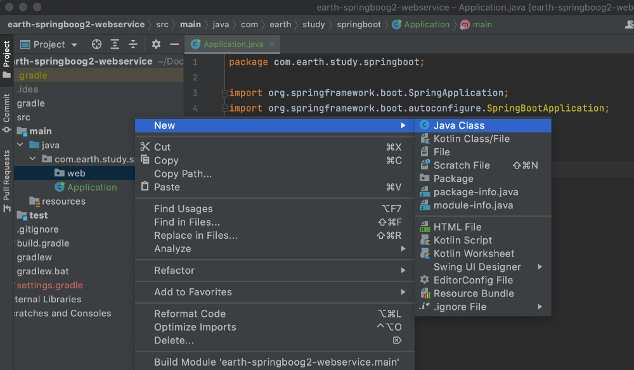
Task: Create a new Resource Bundle
Action: tap(483, 294)
